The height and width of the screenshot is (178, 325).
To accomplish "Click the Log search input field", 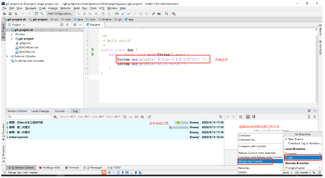I will pyautogui.click(x=29, y=117).
